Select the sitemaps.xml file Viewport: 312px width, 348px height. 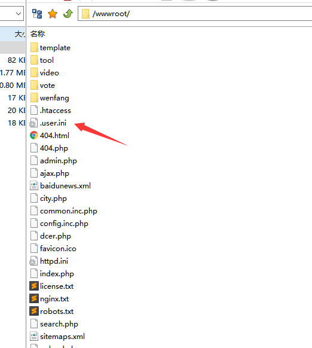[x=62, y=337]
